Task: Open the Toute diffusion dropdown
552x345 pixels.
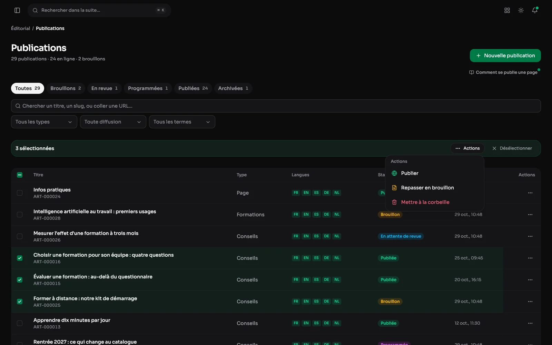Action: pos(113,122)
